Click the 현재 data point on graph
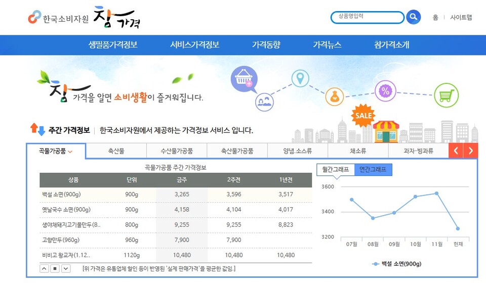 click(458, 228)
